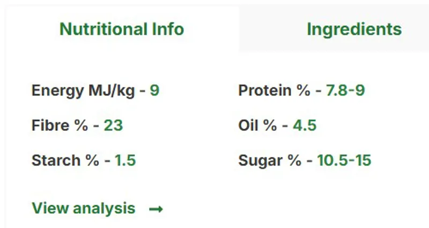Viewport: 429px width, 228px height.
Task: Select the Starch value 1.5
Action: [125, 161]
